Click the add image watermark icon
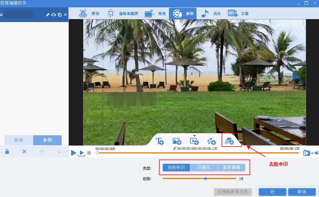 coord(177,141)
